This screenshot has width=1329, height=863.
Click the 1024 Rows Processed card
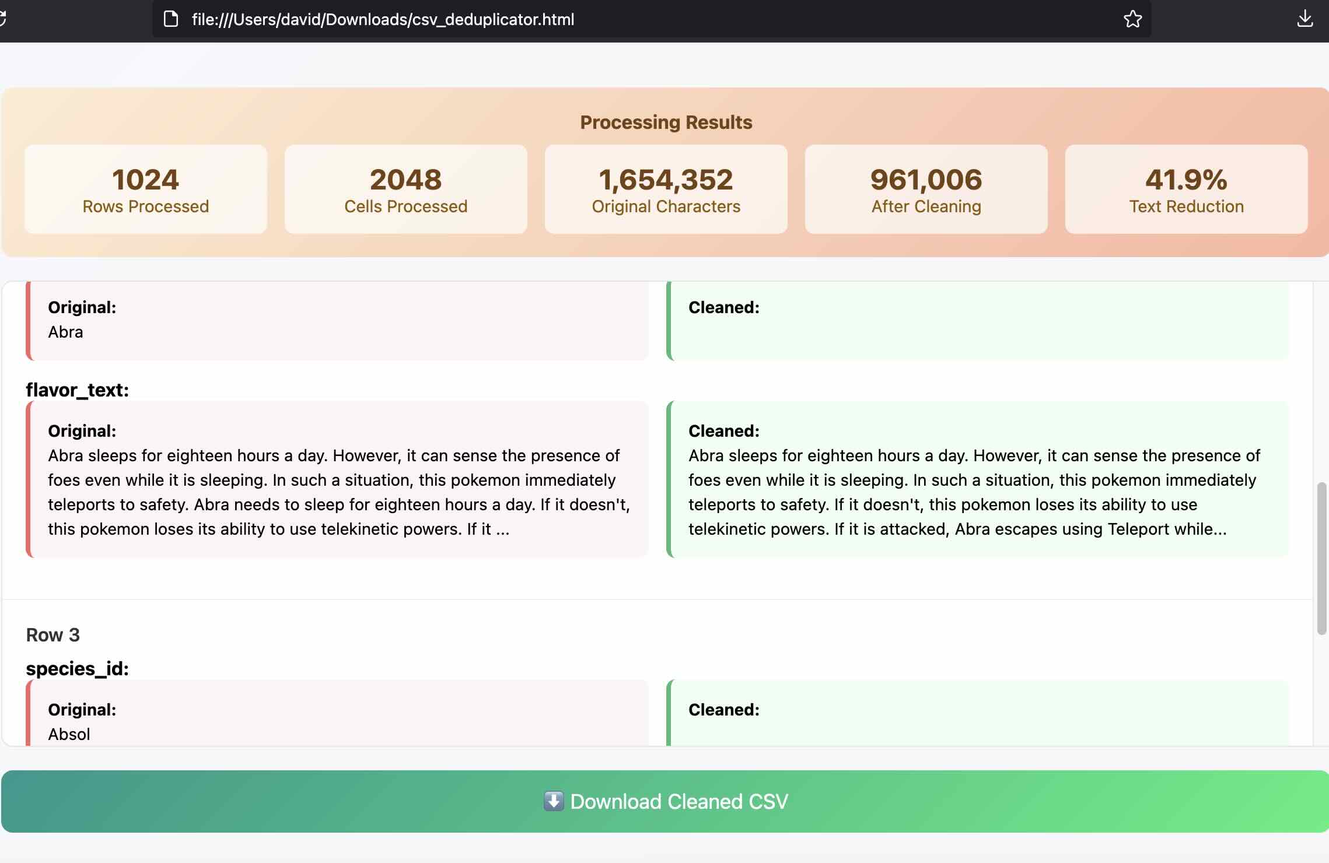coord(146,190)
